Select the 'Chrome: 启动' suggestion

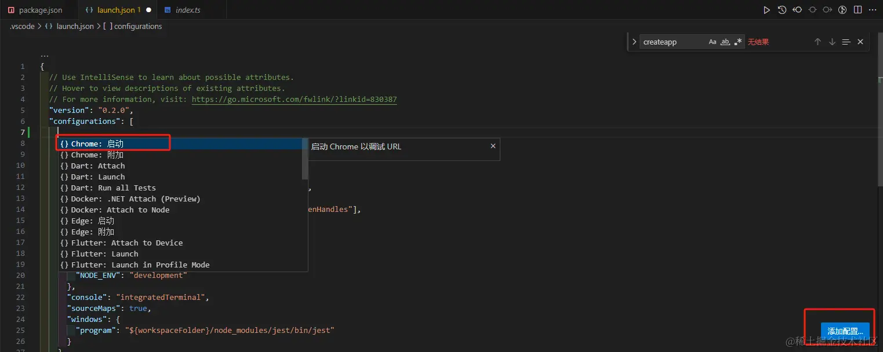[x=180, y=144]
